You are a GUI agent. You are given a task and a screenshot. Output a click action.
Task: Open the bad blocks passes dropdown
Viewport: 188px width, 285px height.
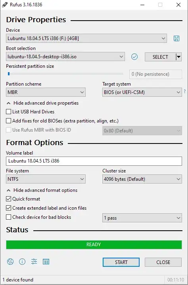[x=142, y=218]
